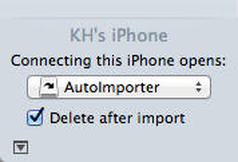238x162 pixels.
Task: Click empty panel area right of the triangle button
Action: [x=121, y=147]
